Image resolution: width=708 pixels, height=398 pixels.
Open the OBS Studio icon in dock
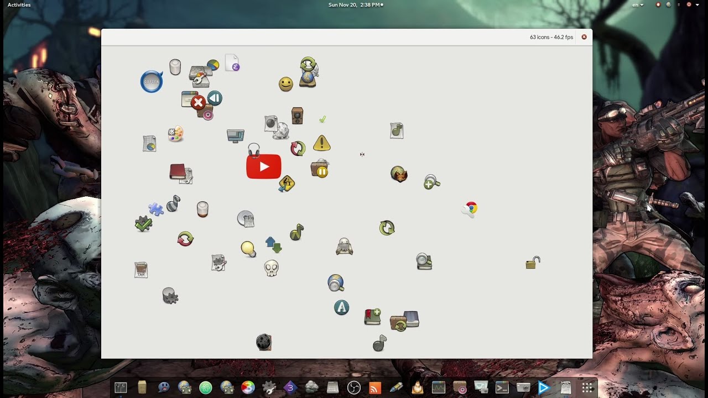(x=354, y=387)
